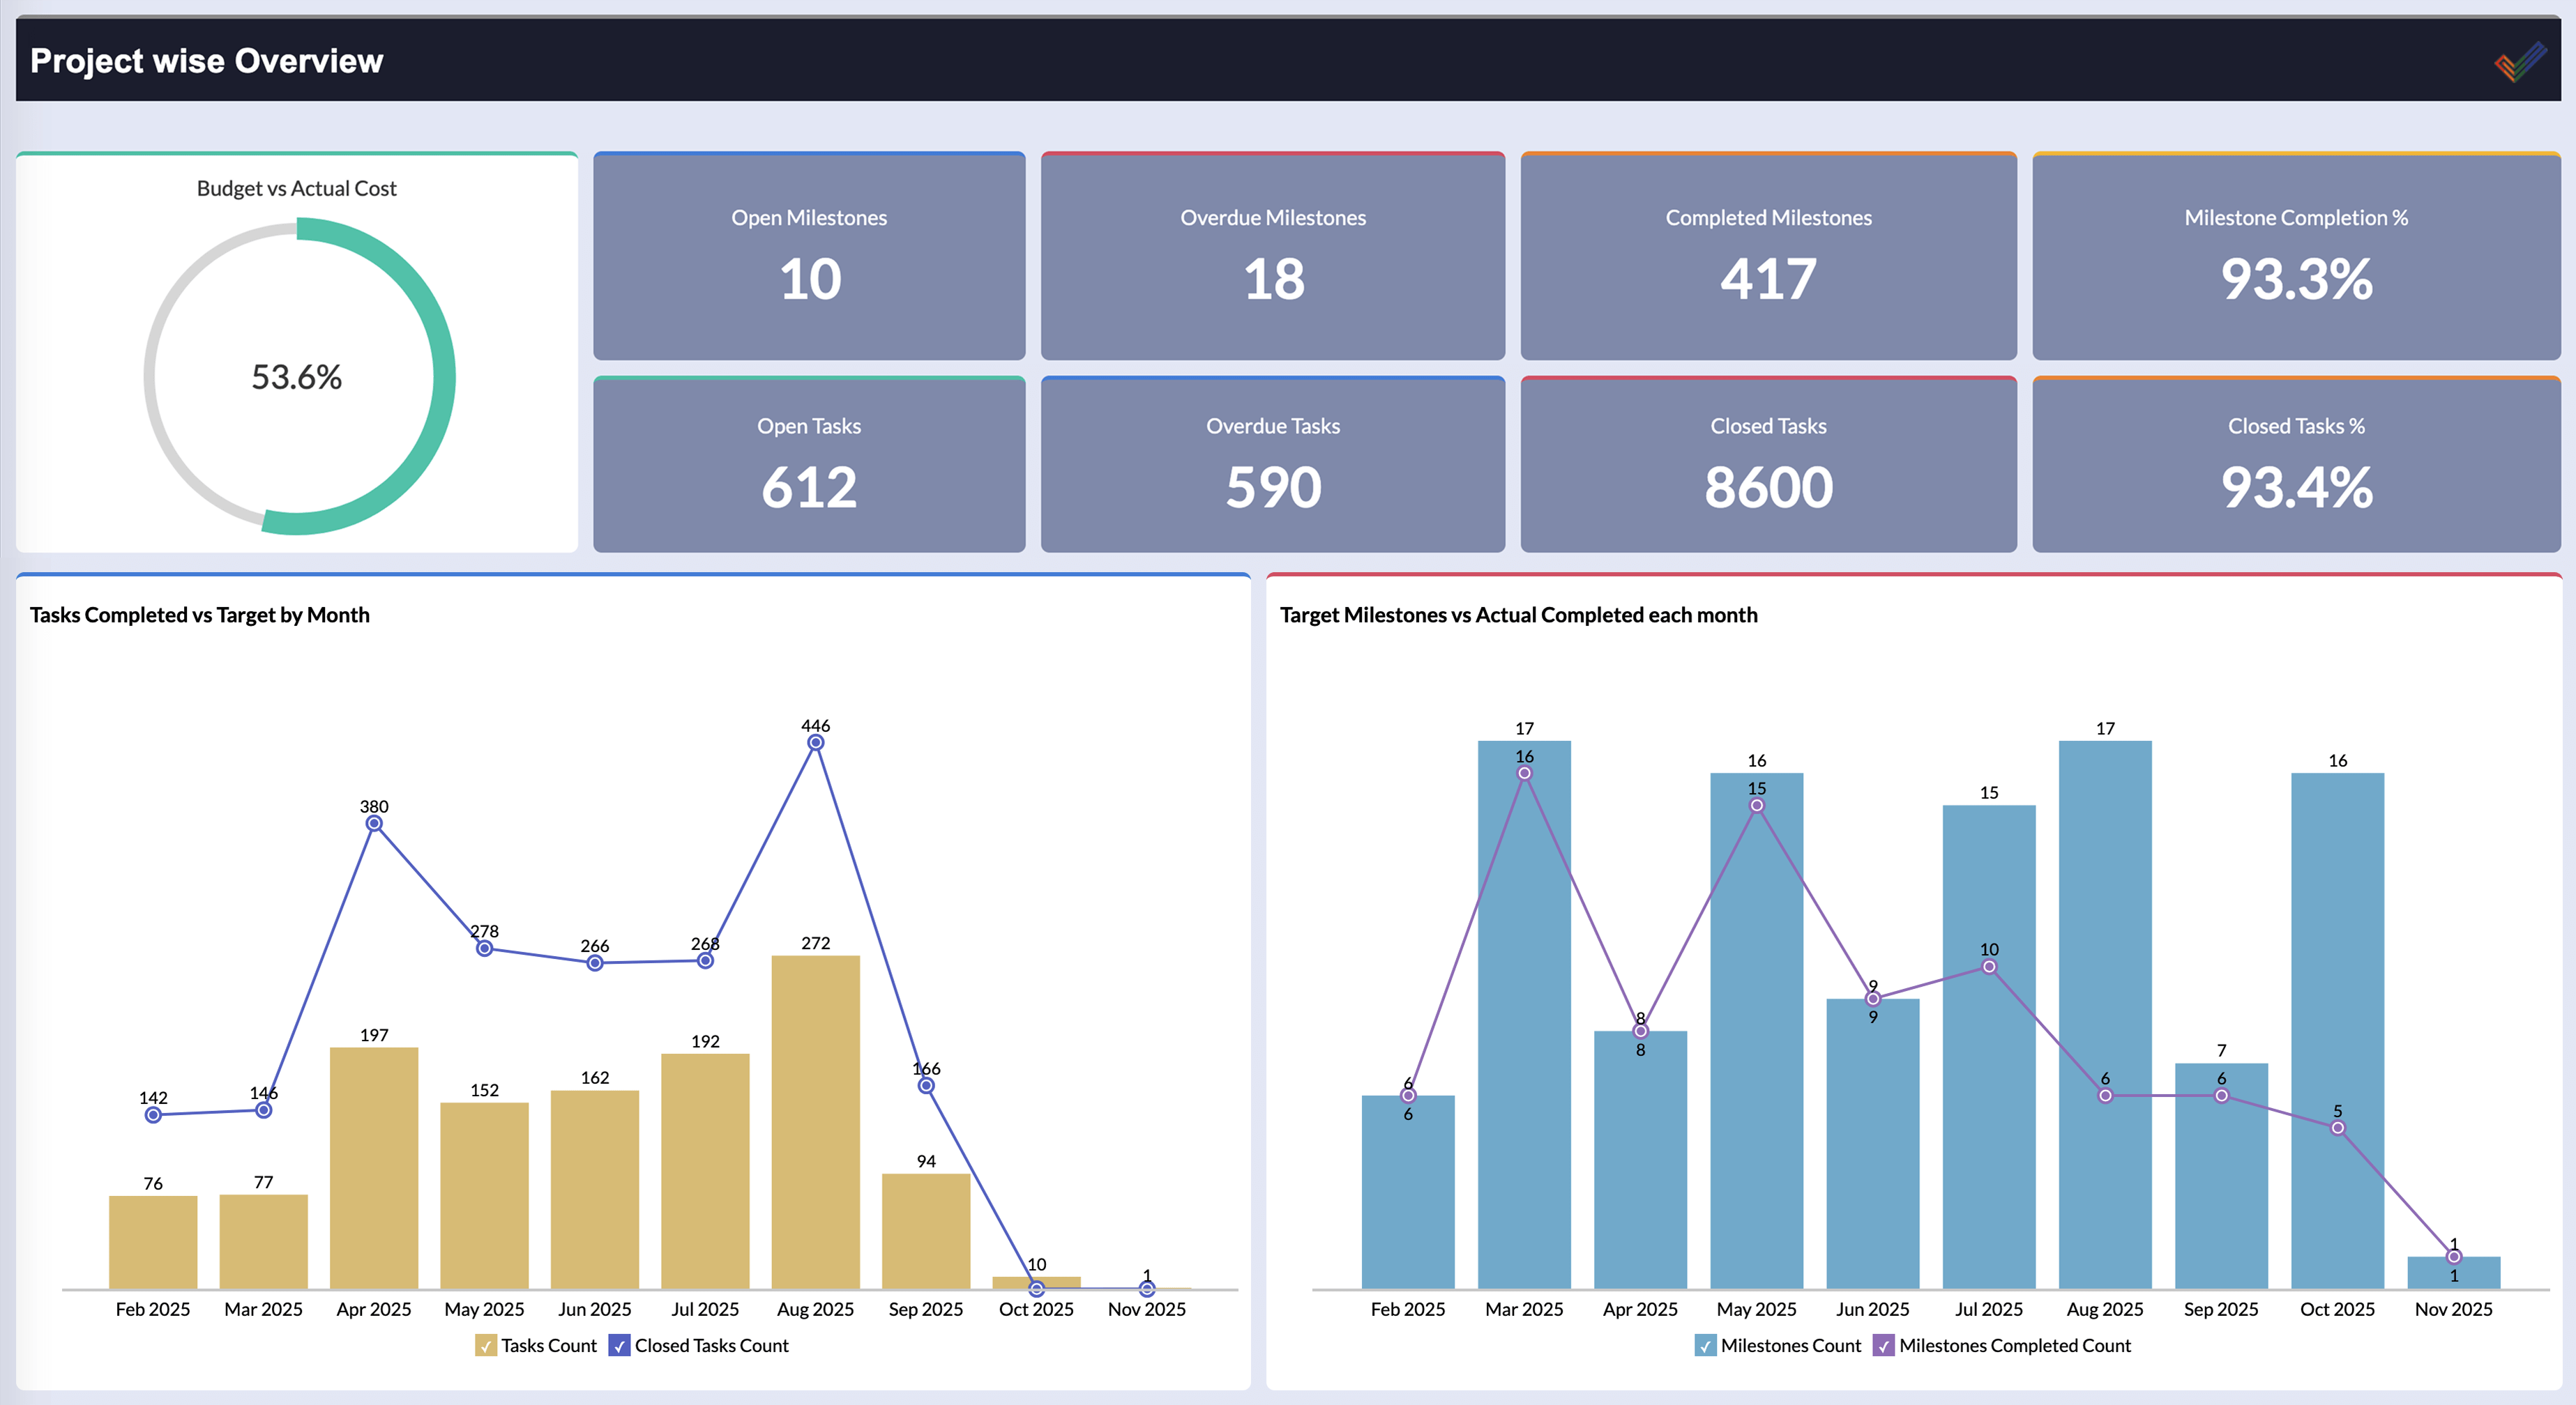Toggle the Milestones Completed Count legend checkbox
Viewport: 2576px width, 1405px height.
tap(1884, 1346)
